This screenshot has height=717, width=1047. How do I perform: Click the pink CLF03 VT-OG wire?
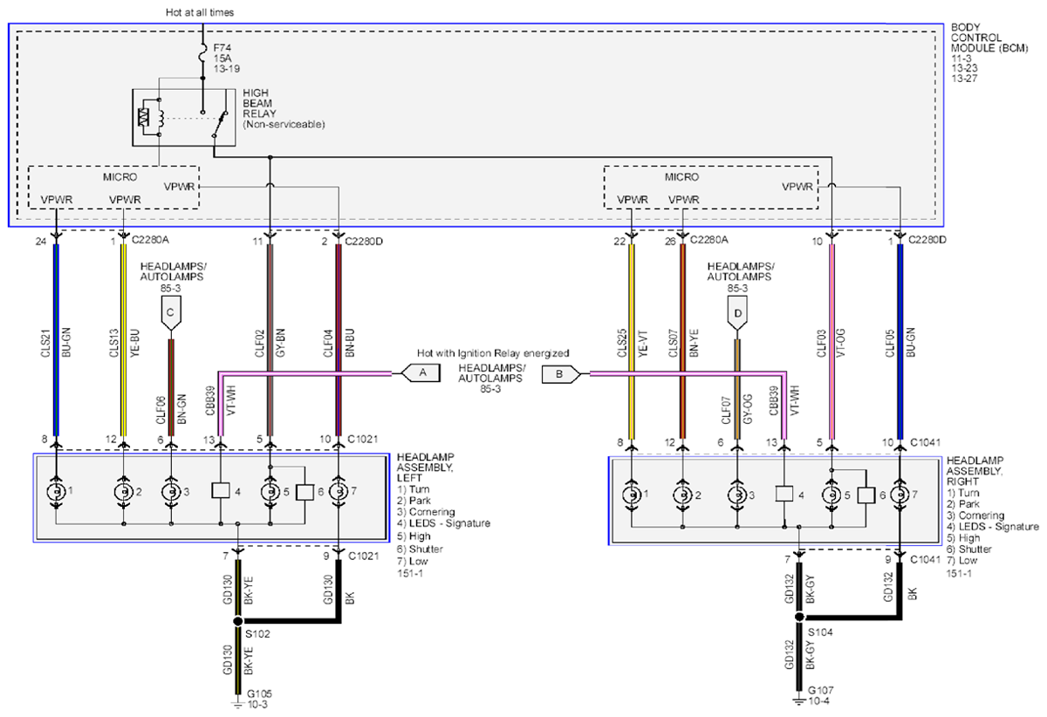831,340
